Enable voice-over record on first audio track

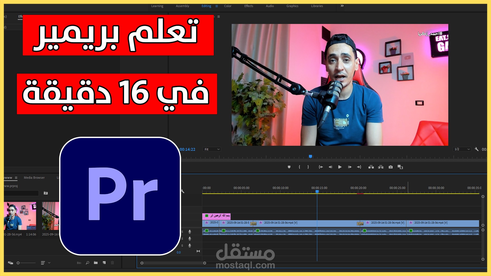pyautogui.click(x=189, y=232)
